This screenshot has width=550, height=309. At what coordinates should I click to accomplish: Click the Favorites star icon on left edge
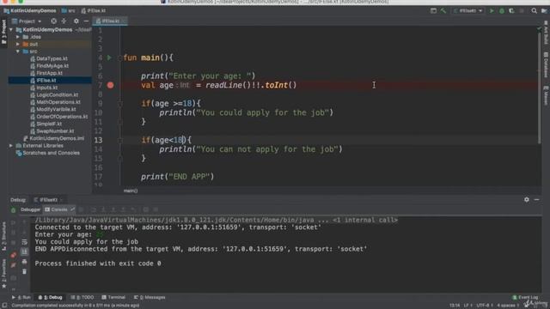(3, 286)
